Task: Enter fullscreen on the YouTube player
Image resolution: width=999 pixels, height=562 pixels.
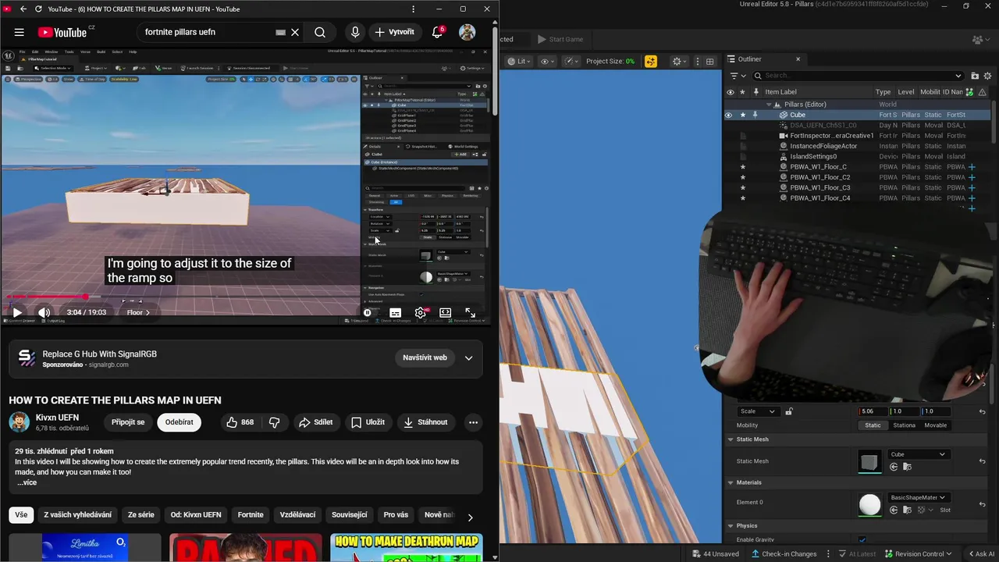Action: click(470, 312)
